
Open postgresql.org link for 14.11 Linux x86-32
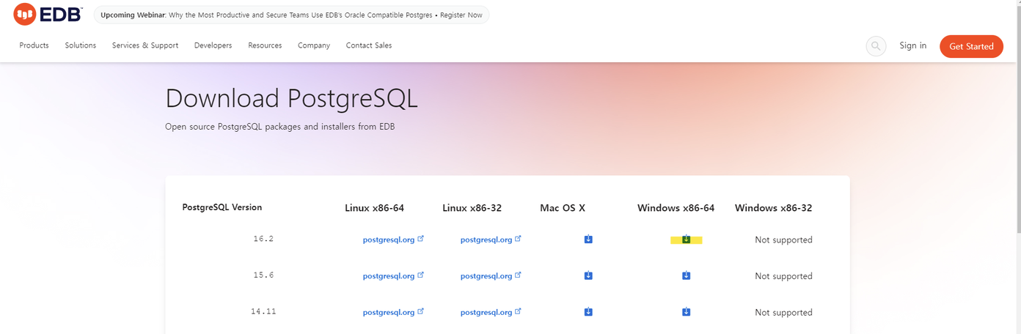pos(491,312)
